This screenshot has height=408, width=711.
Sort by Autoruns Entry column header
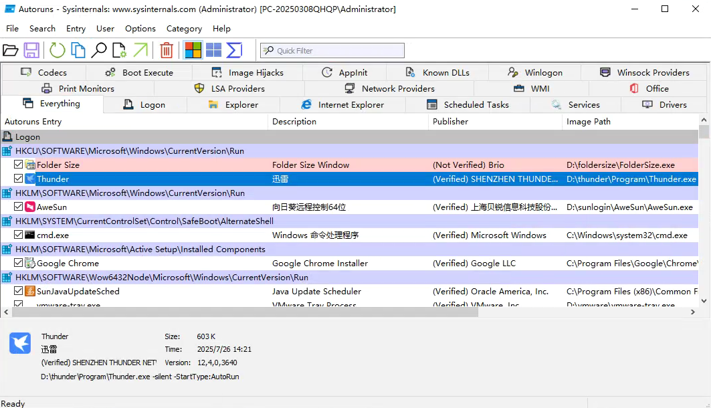(134, 122)
